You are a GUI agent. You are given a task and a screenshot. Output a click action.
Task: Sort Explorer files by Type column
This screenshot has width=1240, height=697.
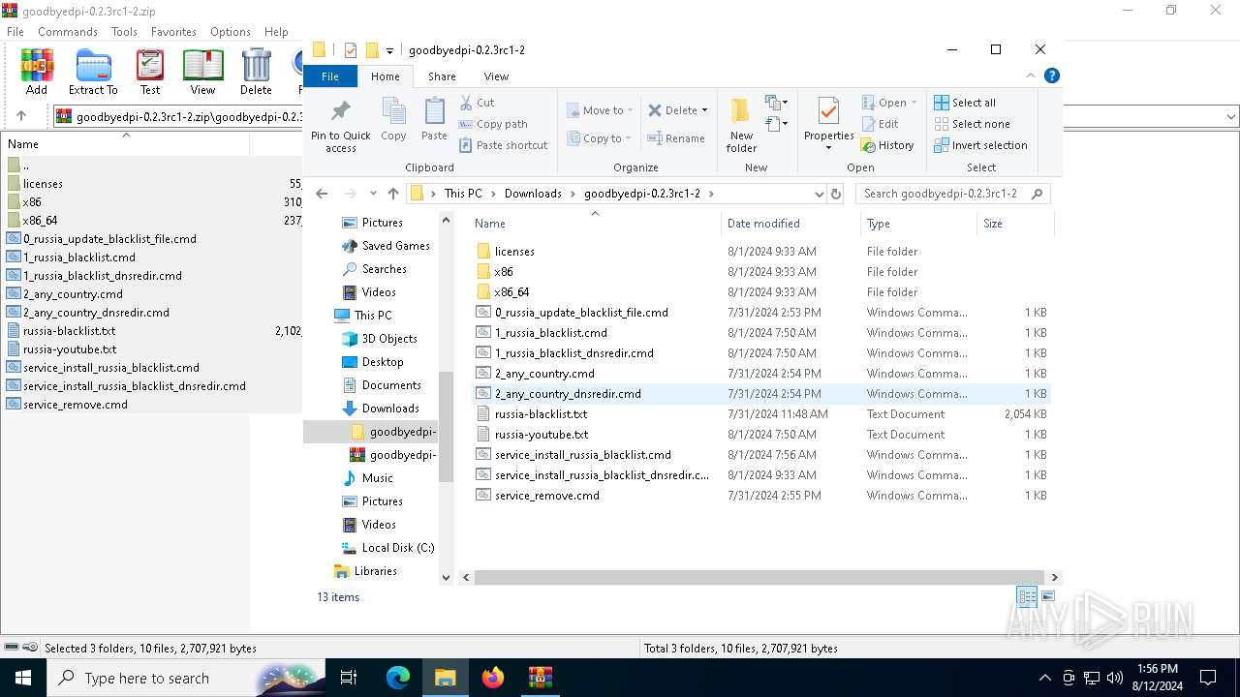pos(918,223)
